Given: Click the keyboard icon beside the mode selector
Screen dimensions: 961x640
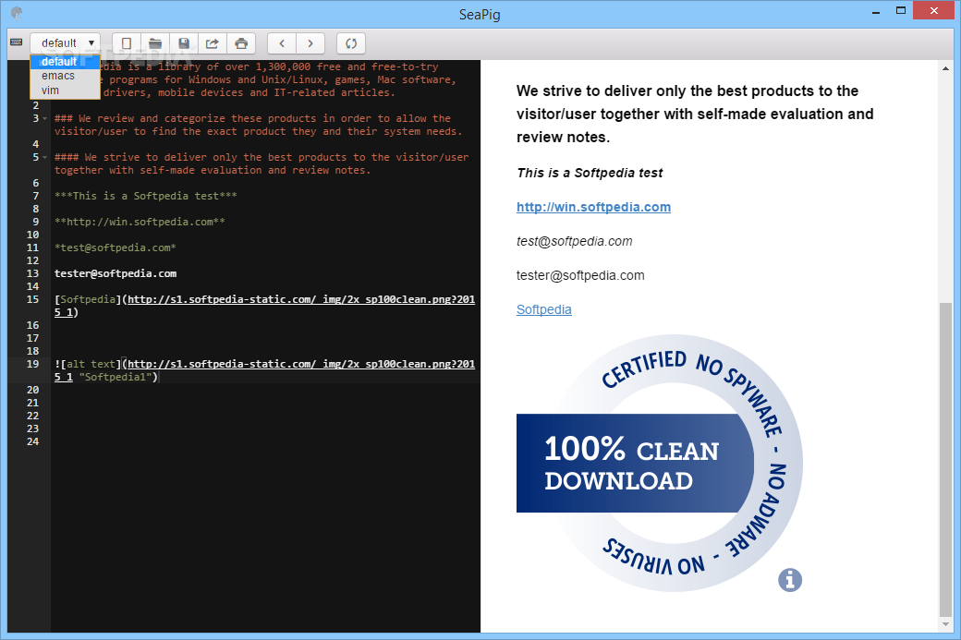Looking at the screenshot, I should pos(17,42).
